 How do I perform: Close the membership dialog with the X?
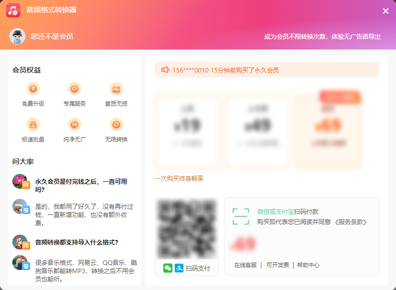pos(385,11)
